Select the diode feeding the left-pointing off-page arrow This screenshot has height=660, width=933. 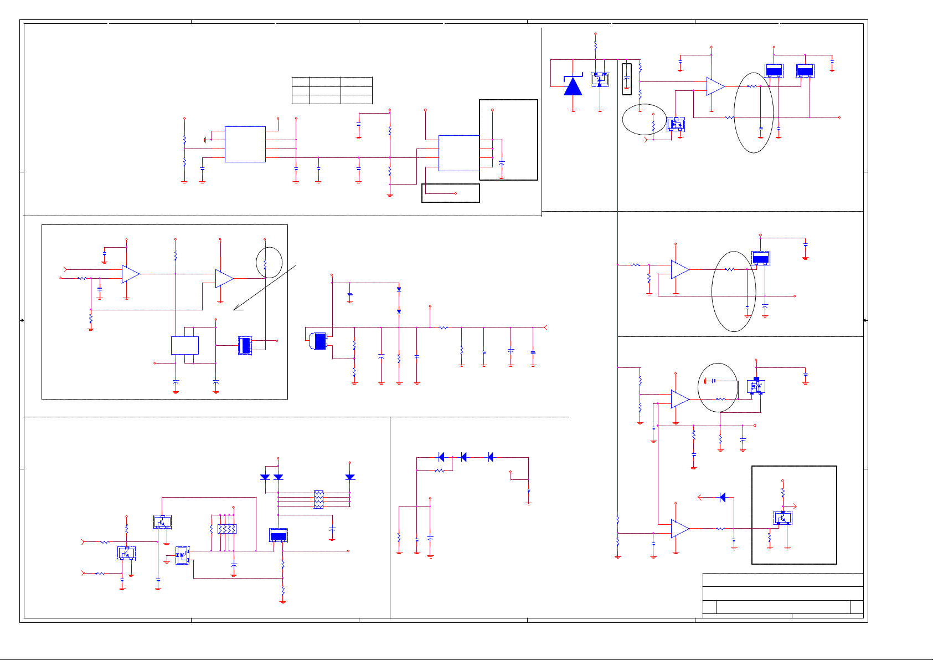722,498
